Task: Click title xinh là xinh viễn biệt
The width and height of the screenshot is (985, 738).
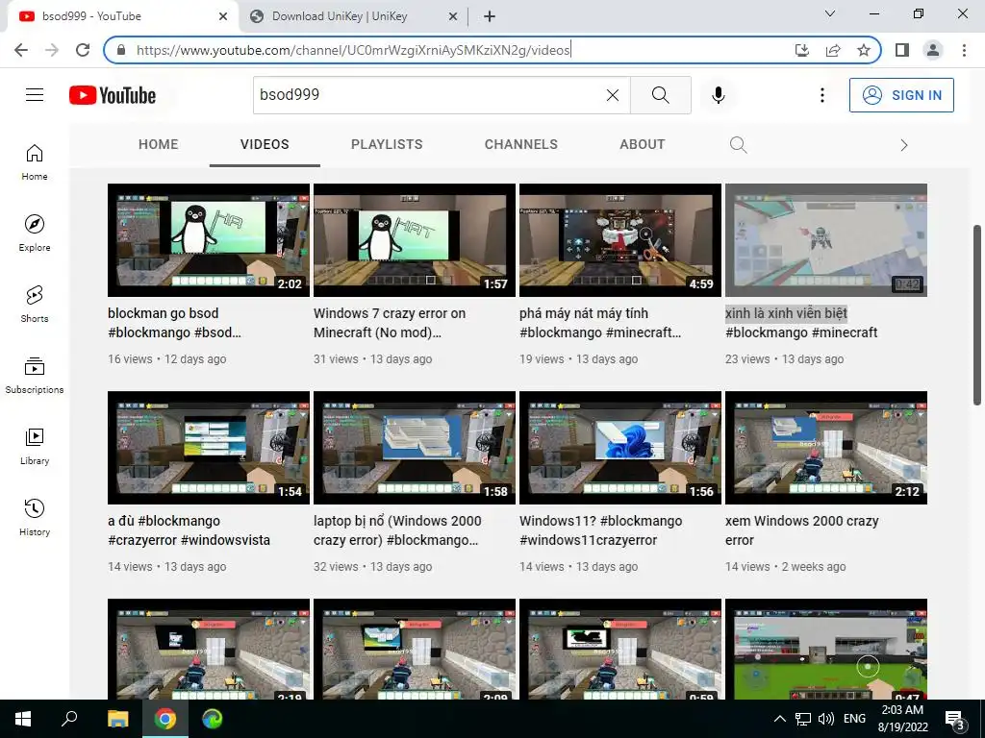Action: 801,323
